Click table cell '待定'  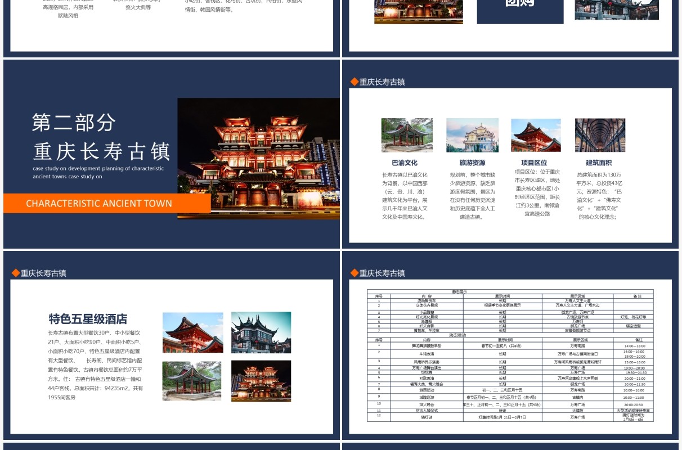(502, 411)
